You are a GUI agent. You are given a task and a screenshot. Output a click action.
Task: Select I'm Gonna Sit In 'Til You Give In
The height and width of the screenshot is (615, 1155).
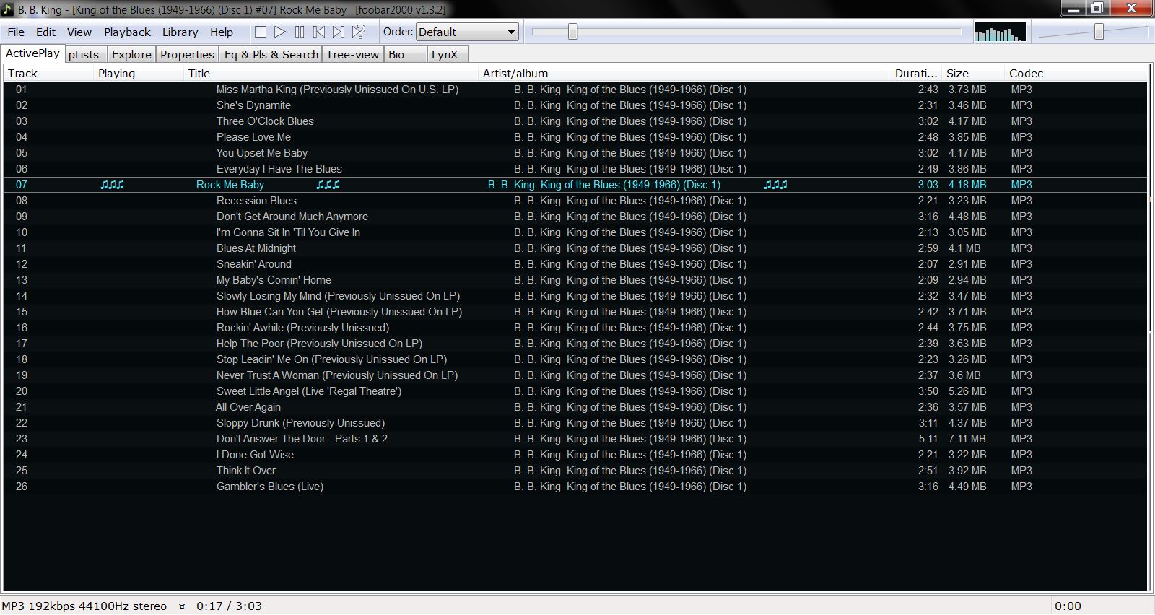pyautogui.click(x=575, y=232)
